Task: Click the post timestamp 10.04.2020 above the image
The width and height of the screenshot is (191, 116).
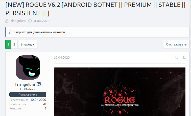Action: tap(62, 58)
